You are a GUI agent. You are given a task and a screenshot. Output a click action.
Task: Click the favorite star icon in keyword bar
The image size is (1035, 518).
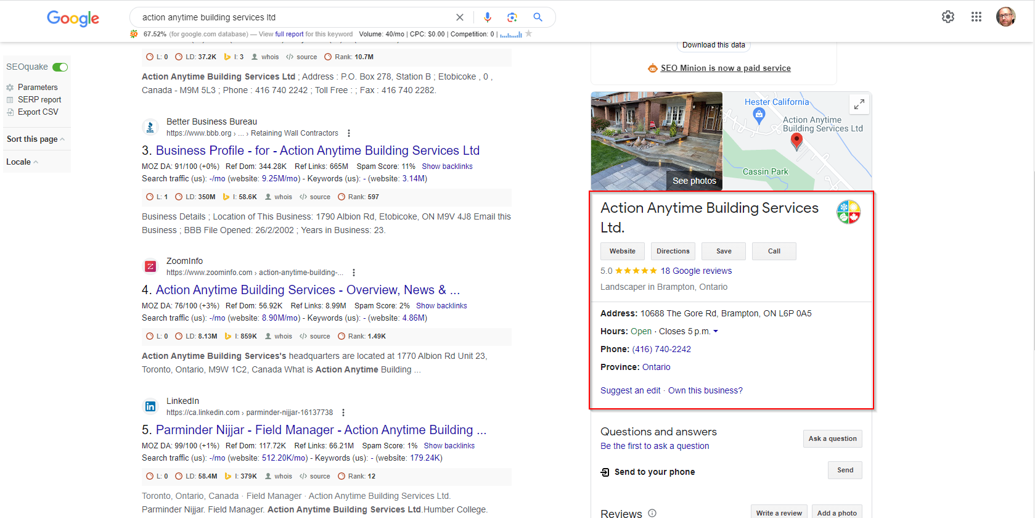click(528, 34)
